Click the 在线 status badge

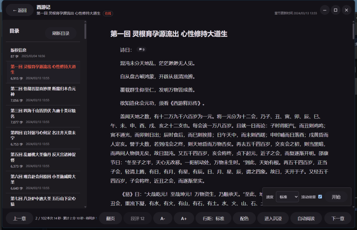click(108, 14)
